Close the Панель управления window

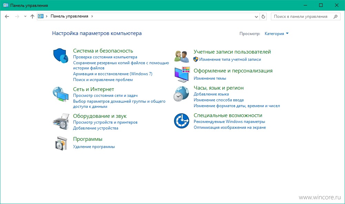(x=337, y=5)
